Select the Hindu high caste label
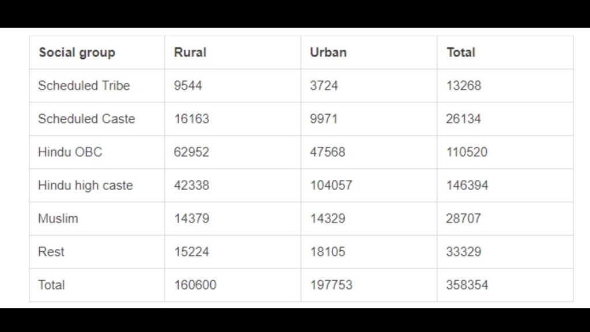The width and height of the screenshot is (590, 332). 85,186
